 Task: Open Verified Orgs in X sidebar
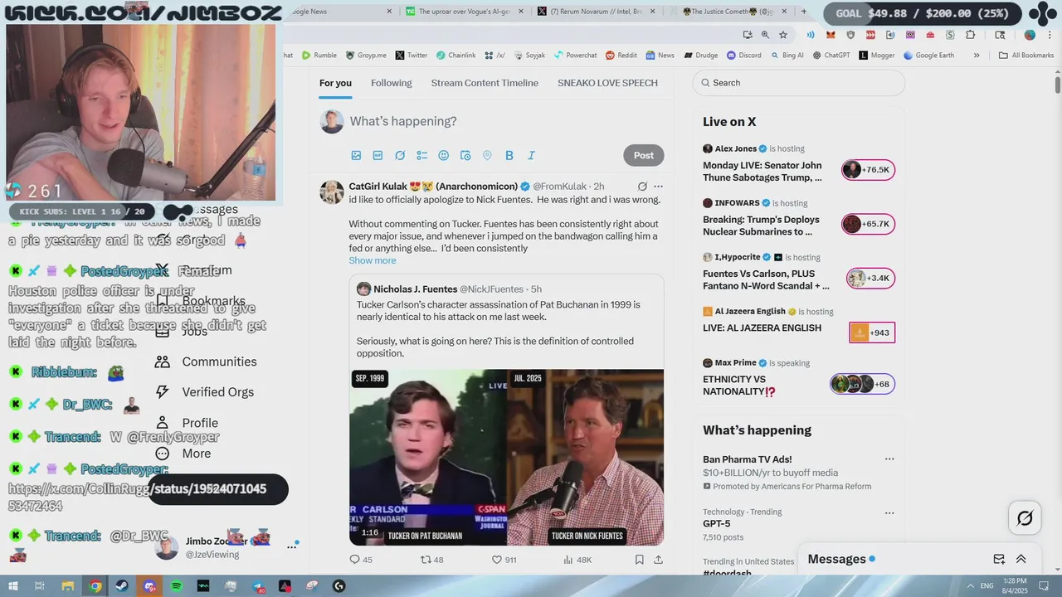tap(206, 392)
